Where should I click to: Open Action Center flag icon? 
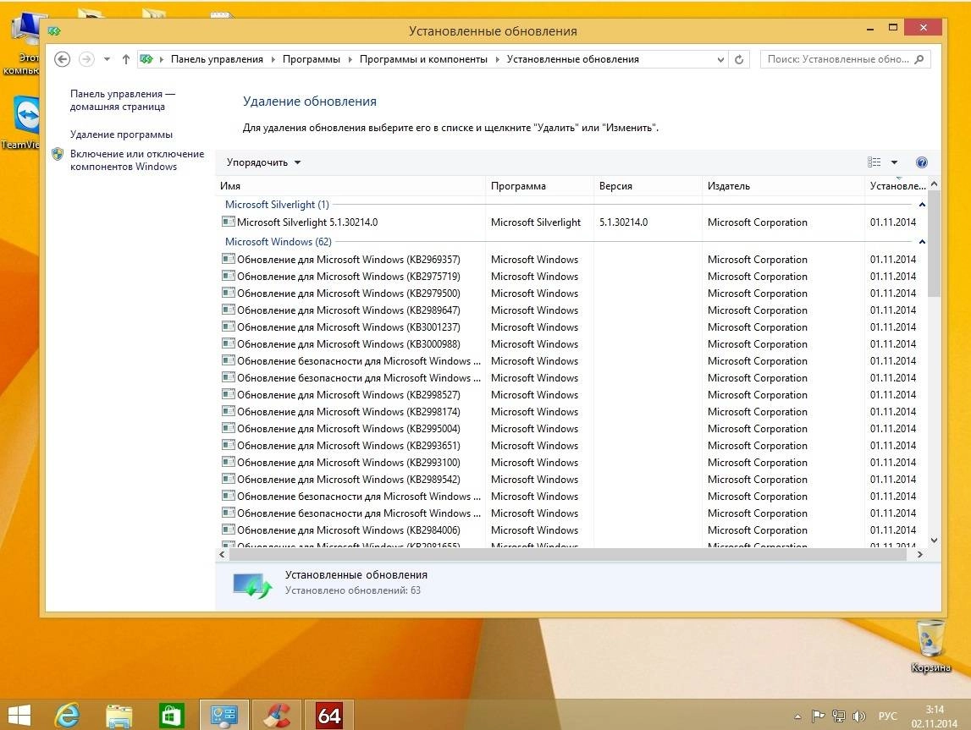818,716
